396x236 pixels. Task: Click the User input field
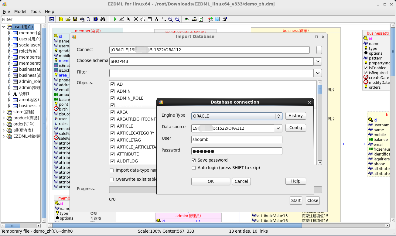click(x=237, y=140)
